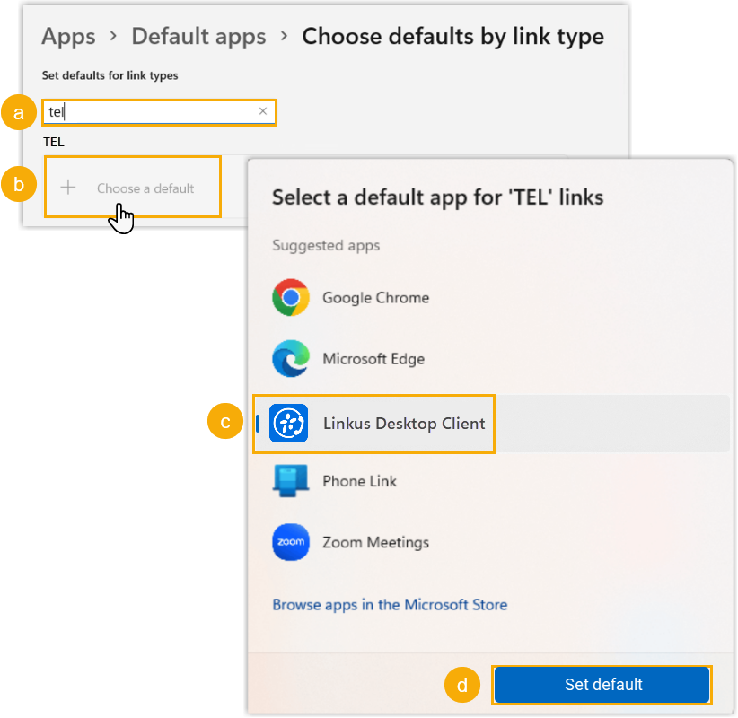Click the Phone Link icon

(291, 481)
